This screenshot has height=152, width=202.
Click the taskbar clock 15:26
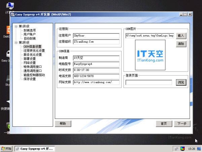tap(192, 149)
